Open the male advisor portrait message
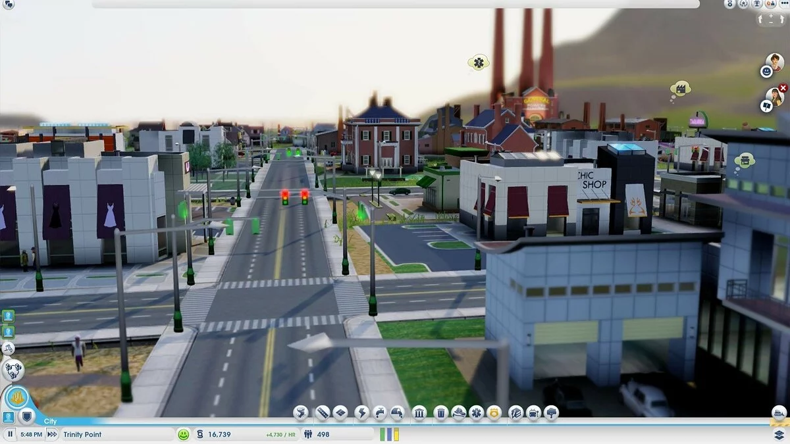The width and height of the screenshot is (790, 444). pyautogui.click(x=775, y=62)
